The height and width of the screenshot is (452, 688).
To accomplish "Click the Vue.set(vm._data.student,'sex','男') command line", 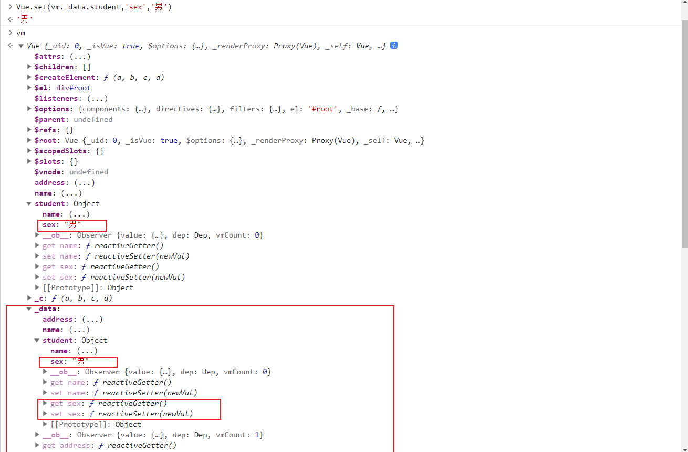I will (94, 7).
